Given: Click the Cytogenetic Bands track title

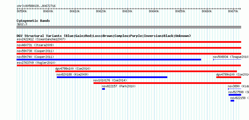Looking at the screenshot, I should [33, 21].
